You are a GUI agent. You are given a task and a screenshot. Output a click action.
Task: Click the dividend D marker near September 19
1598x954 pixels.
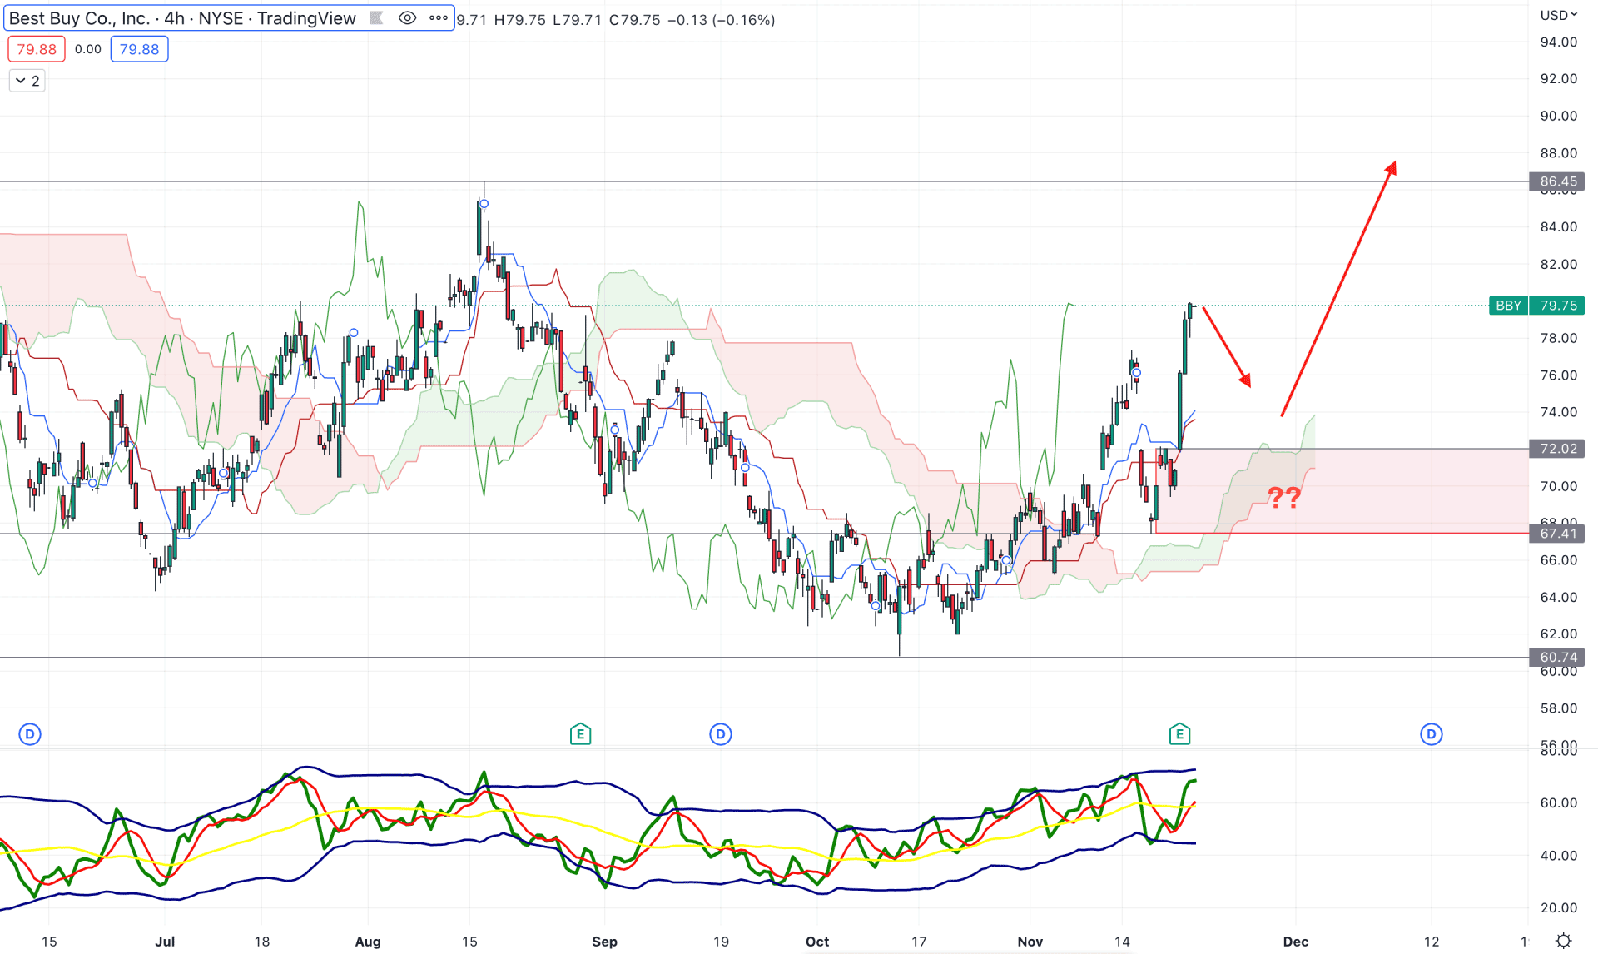tap(721, 734)
